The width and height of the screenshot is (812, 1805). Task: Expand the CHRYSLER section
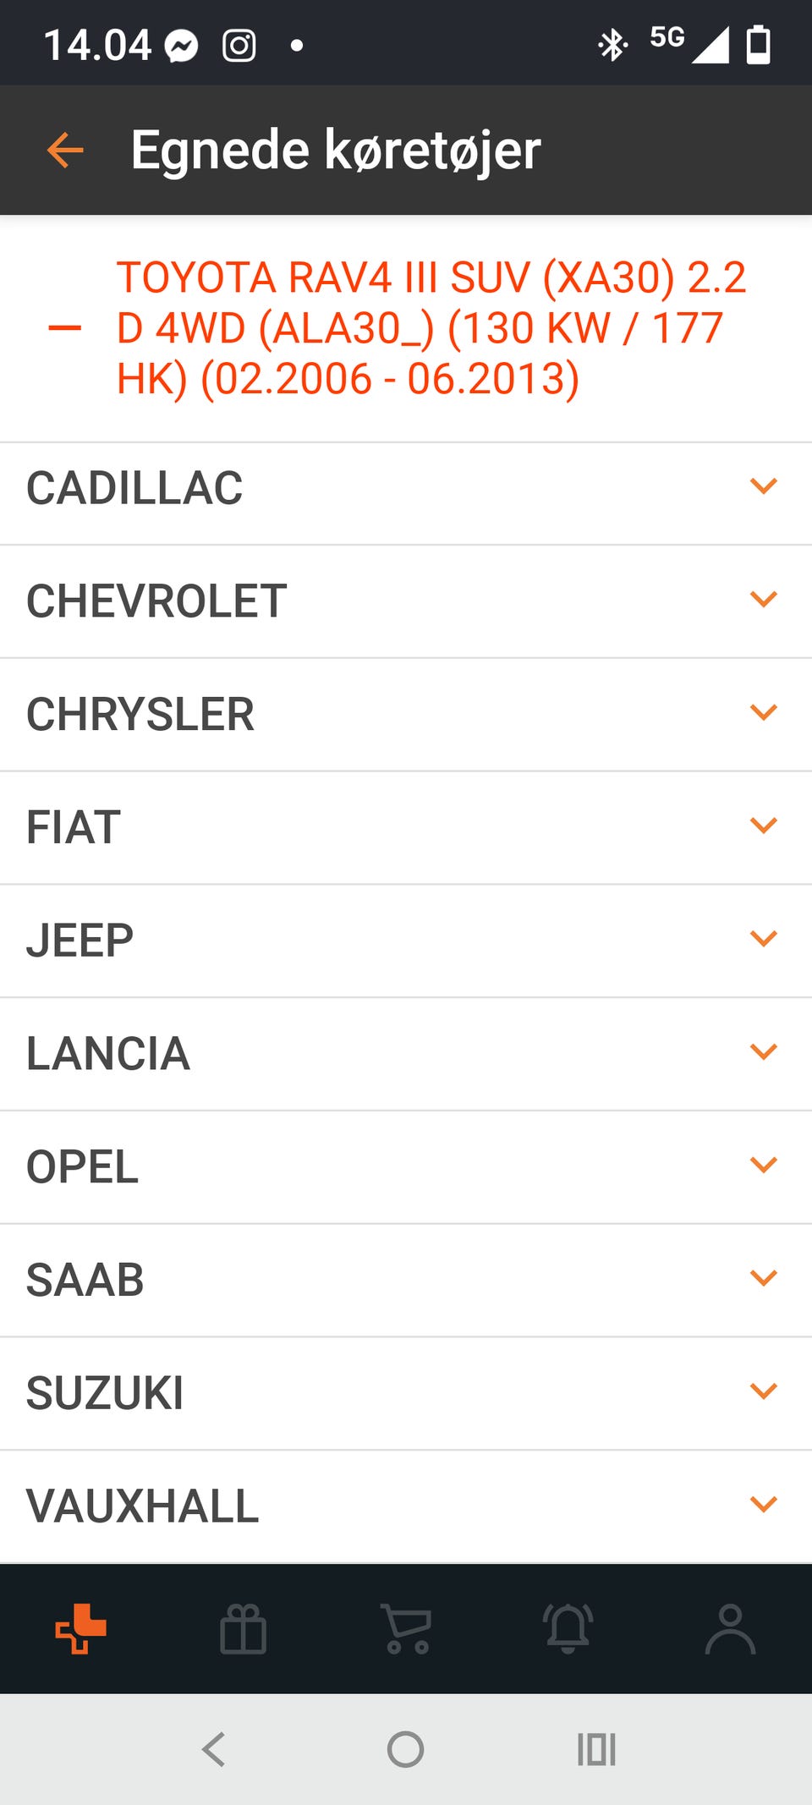point(406,714)
